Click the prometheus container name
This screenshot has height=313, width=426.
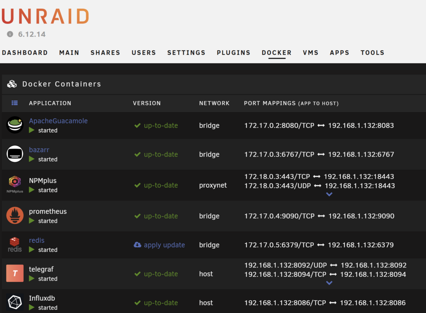click(x=48, y=211)
